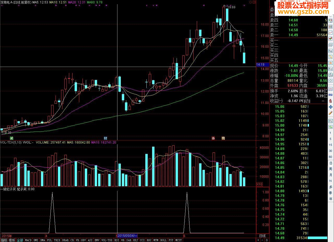This screenshot has height=242, width=334.
Task: Select the pencil drawing tool icon
Action: pos(330,113)
